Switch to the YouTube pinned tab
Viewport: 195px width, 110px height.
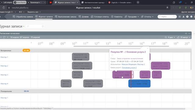[x=51, y=2]
